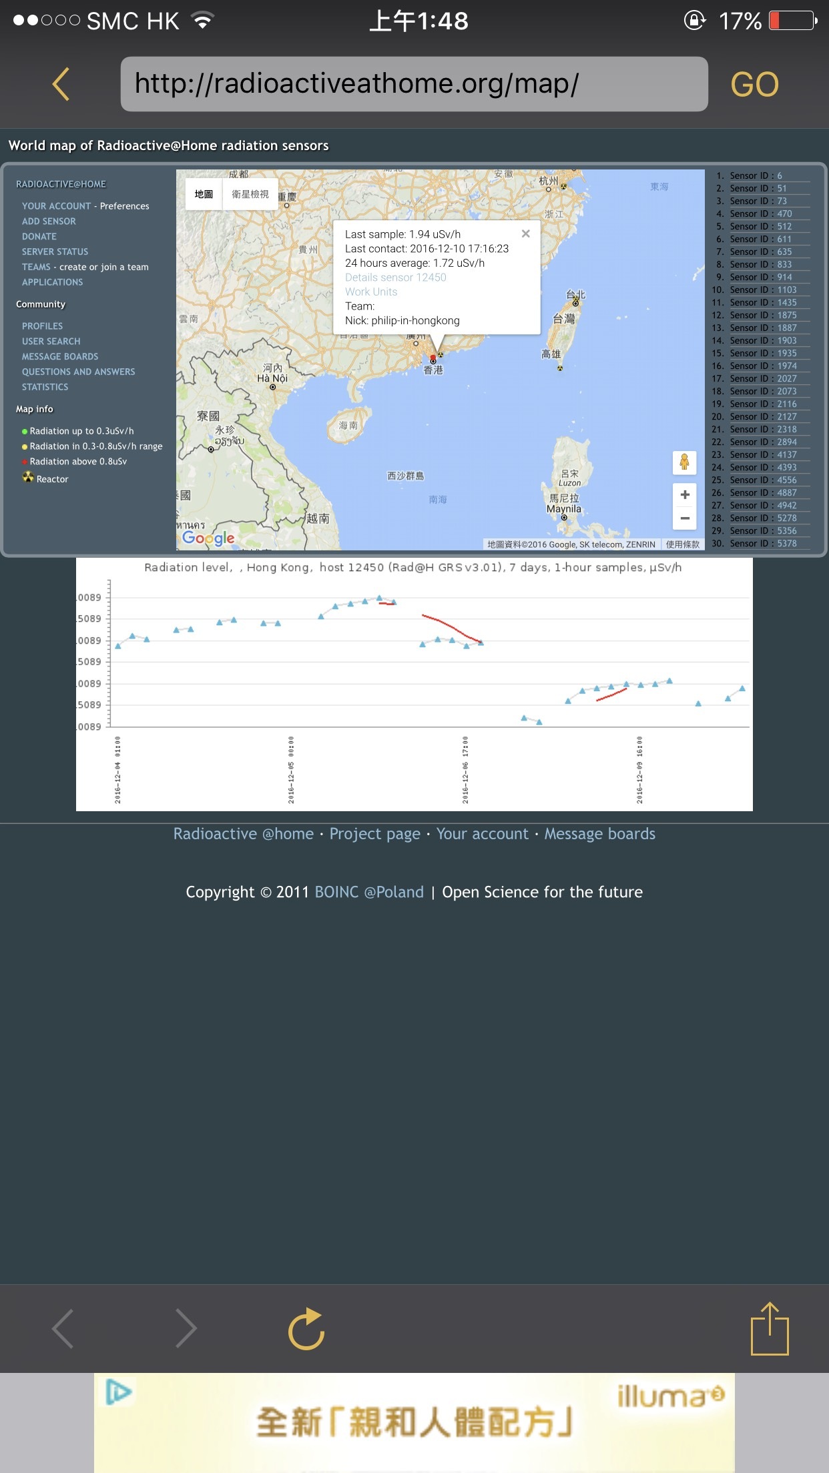Open RADIOACTIVE@HOME sidebar link
Viewport: 829px width, 1473px height.
61,184
